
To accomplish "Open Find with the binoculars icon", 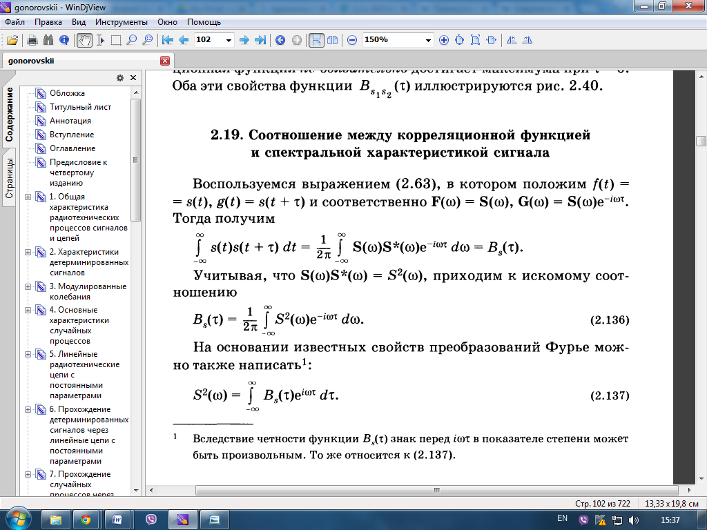I will click(48, 40).
